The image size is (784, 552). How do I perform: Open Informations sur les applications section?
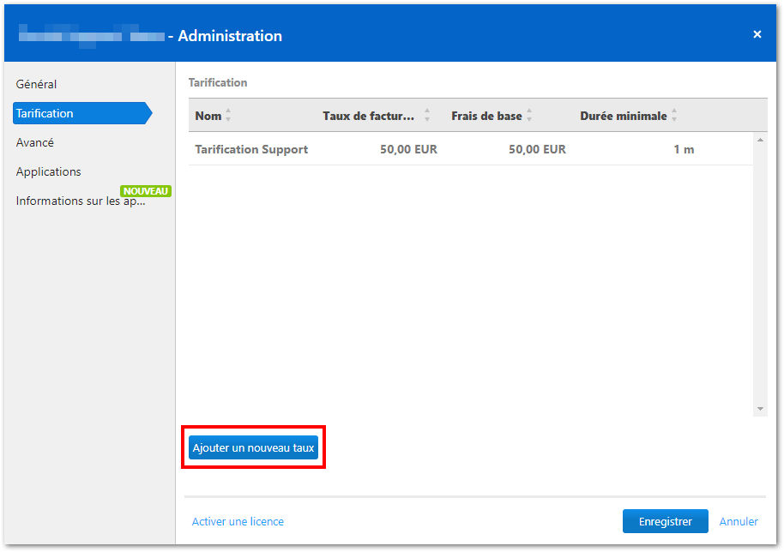81,201
